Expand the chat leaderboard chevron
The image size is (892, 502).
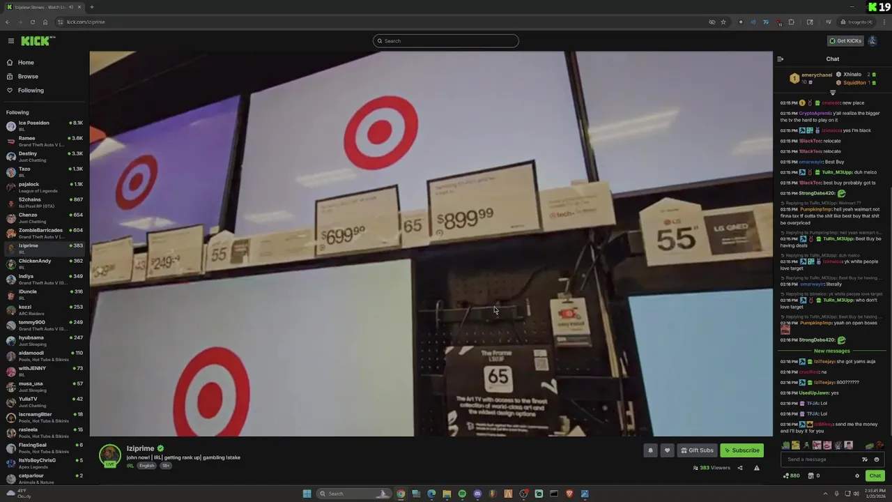(x=833, y=92)
